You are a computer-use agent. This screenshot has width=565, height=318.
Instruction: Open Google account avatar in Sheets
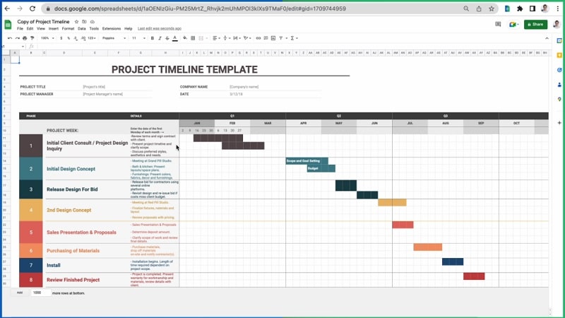pyautogui.click(x=557, y=24)
